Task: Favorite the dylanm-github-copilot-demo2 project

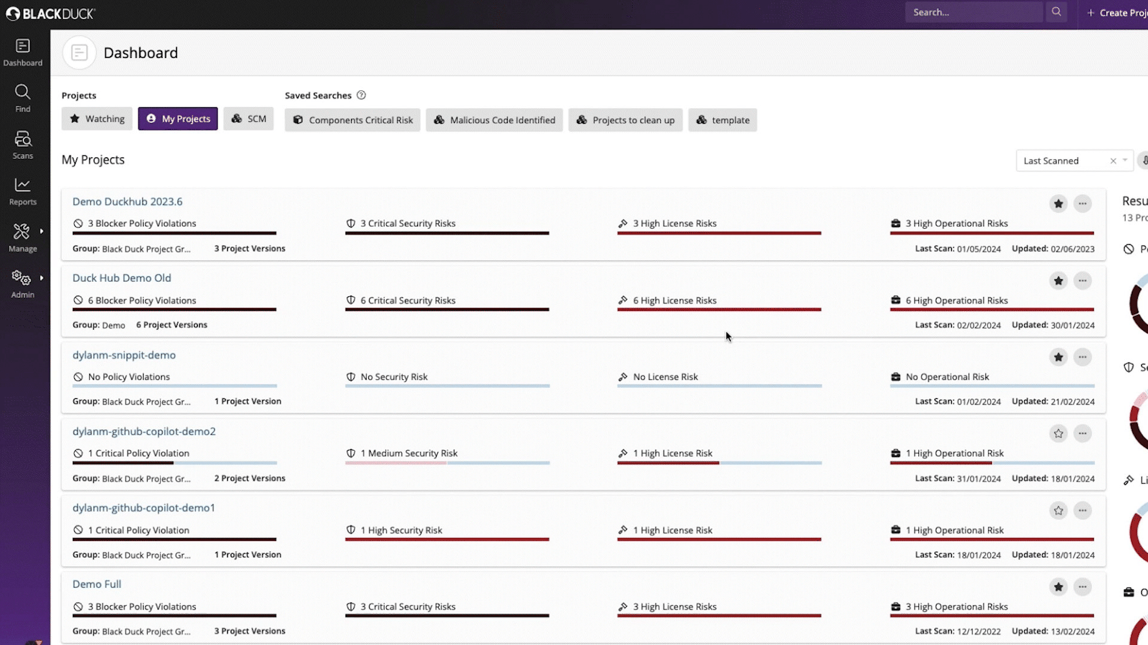Action: 1058,434
